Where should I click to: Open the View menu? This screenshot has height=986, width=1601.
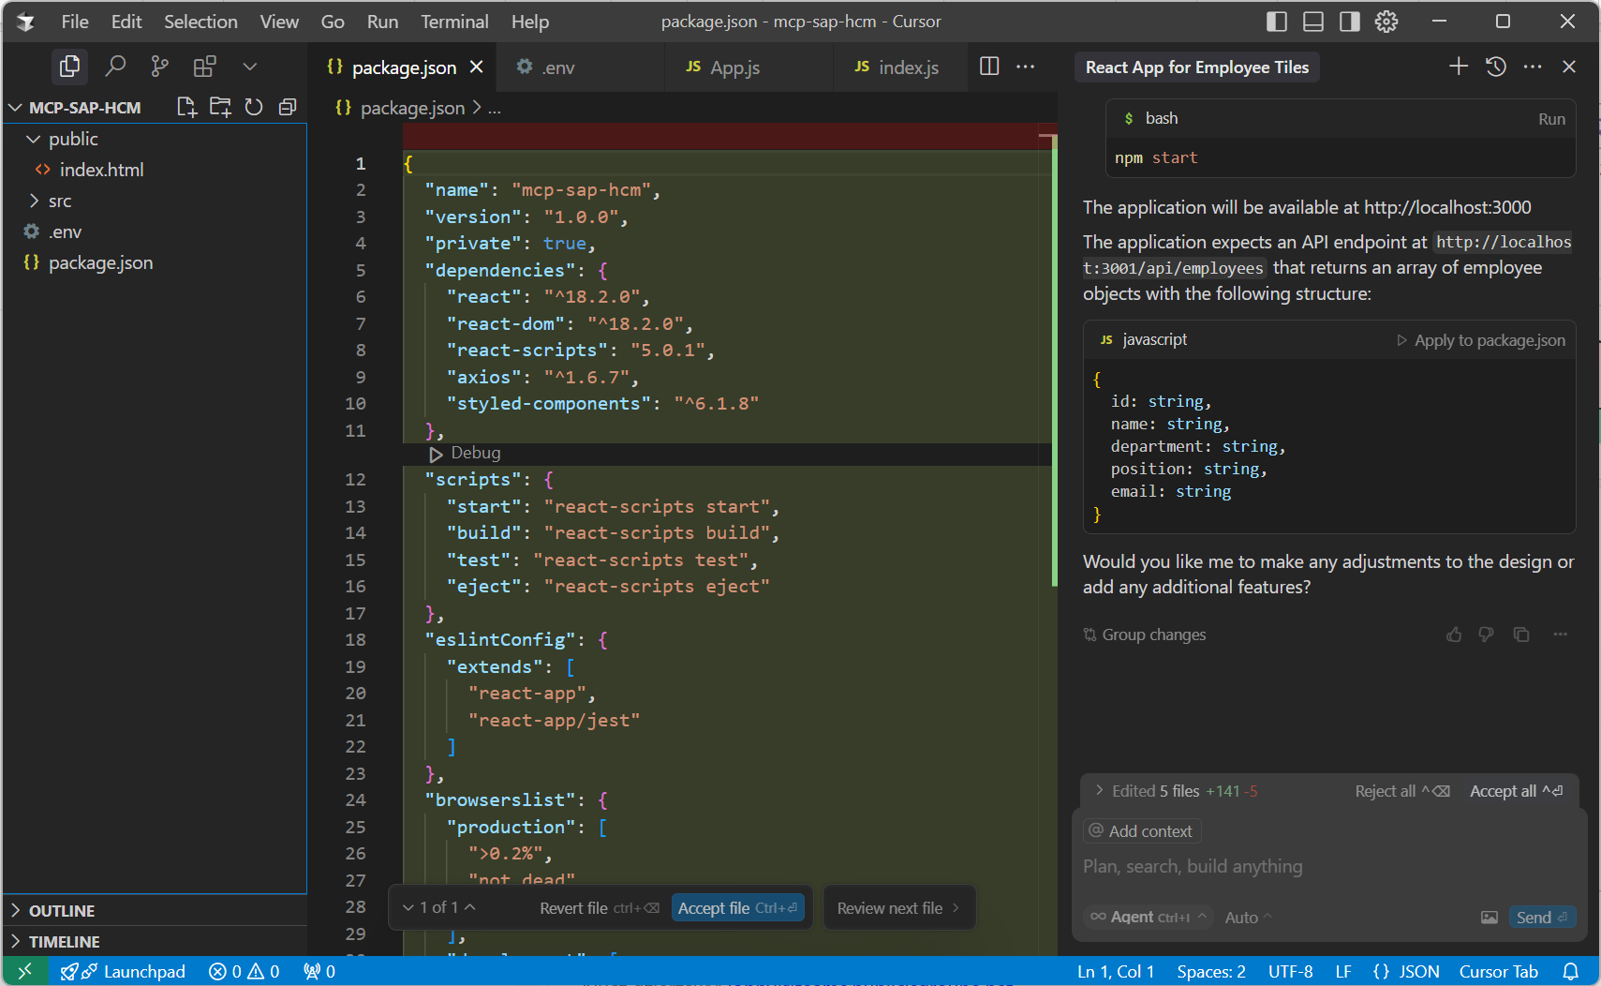tap(279, 22)
